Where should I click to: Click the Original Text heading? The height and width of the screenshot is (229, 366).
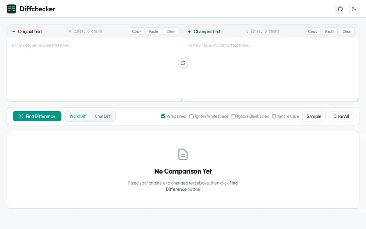(x=30, y=31)
